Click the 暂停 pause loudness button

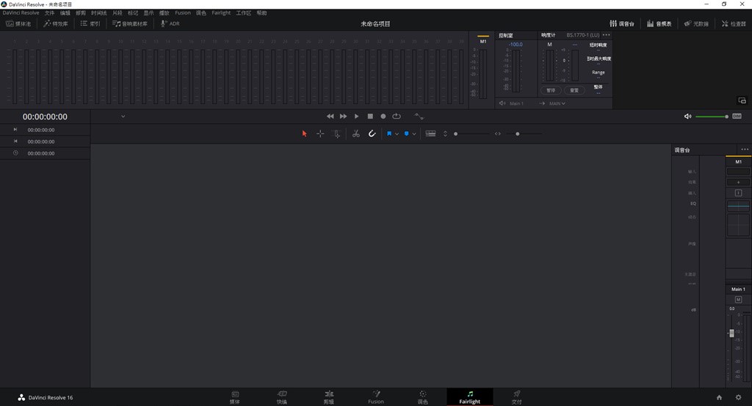[x=551, y=90]
